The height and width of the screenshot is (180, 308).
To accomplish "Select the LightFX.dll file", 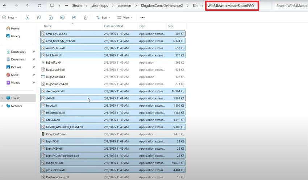I will click(113, 141).
